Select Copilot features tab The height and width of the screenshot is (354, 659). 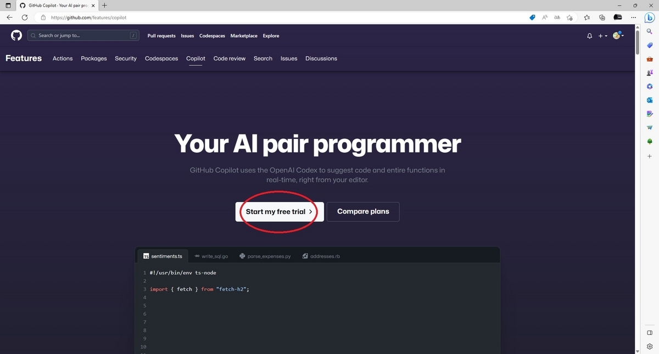click(196, 58)
